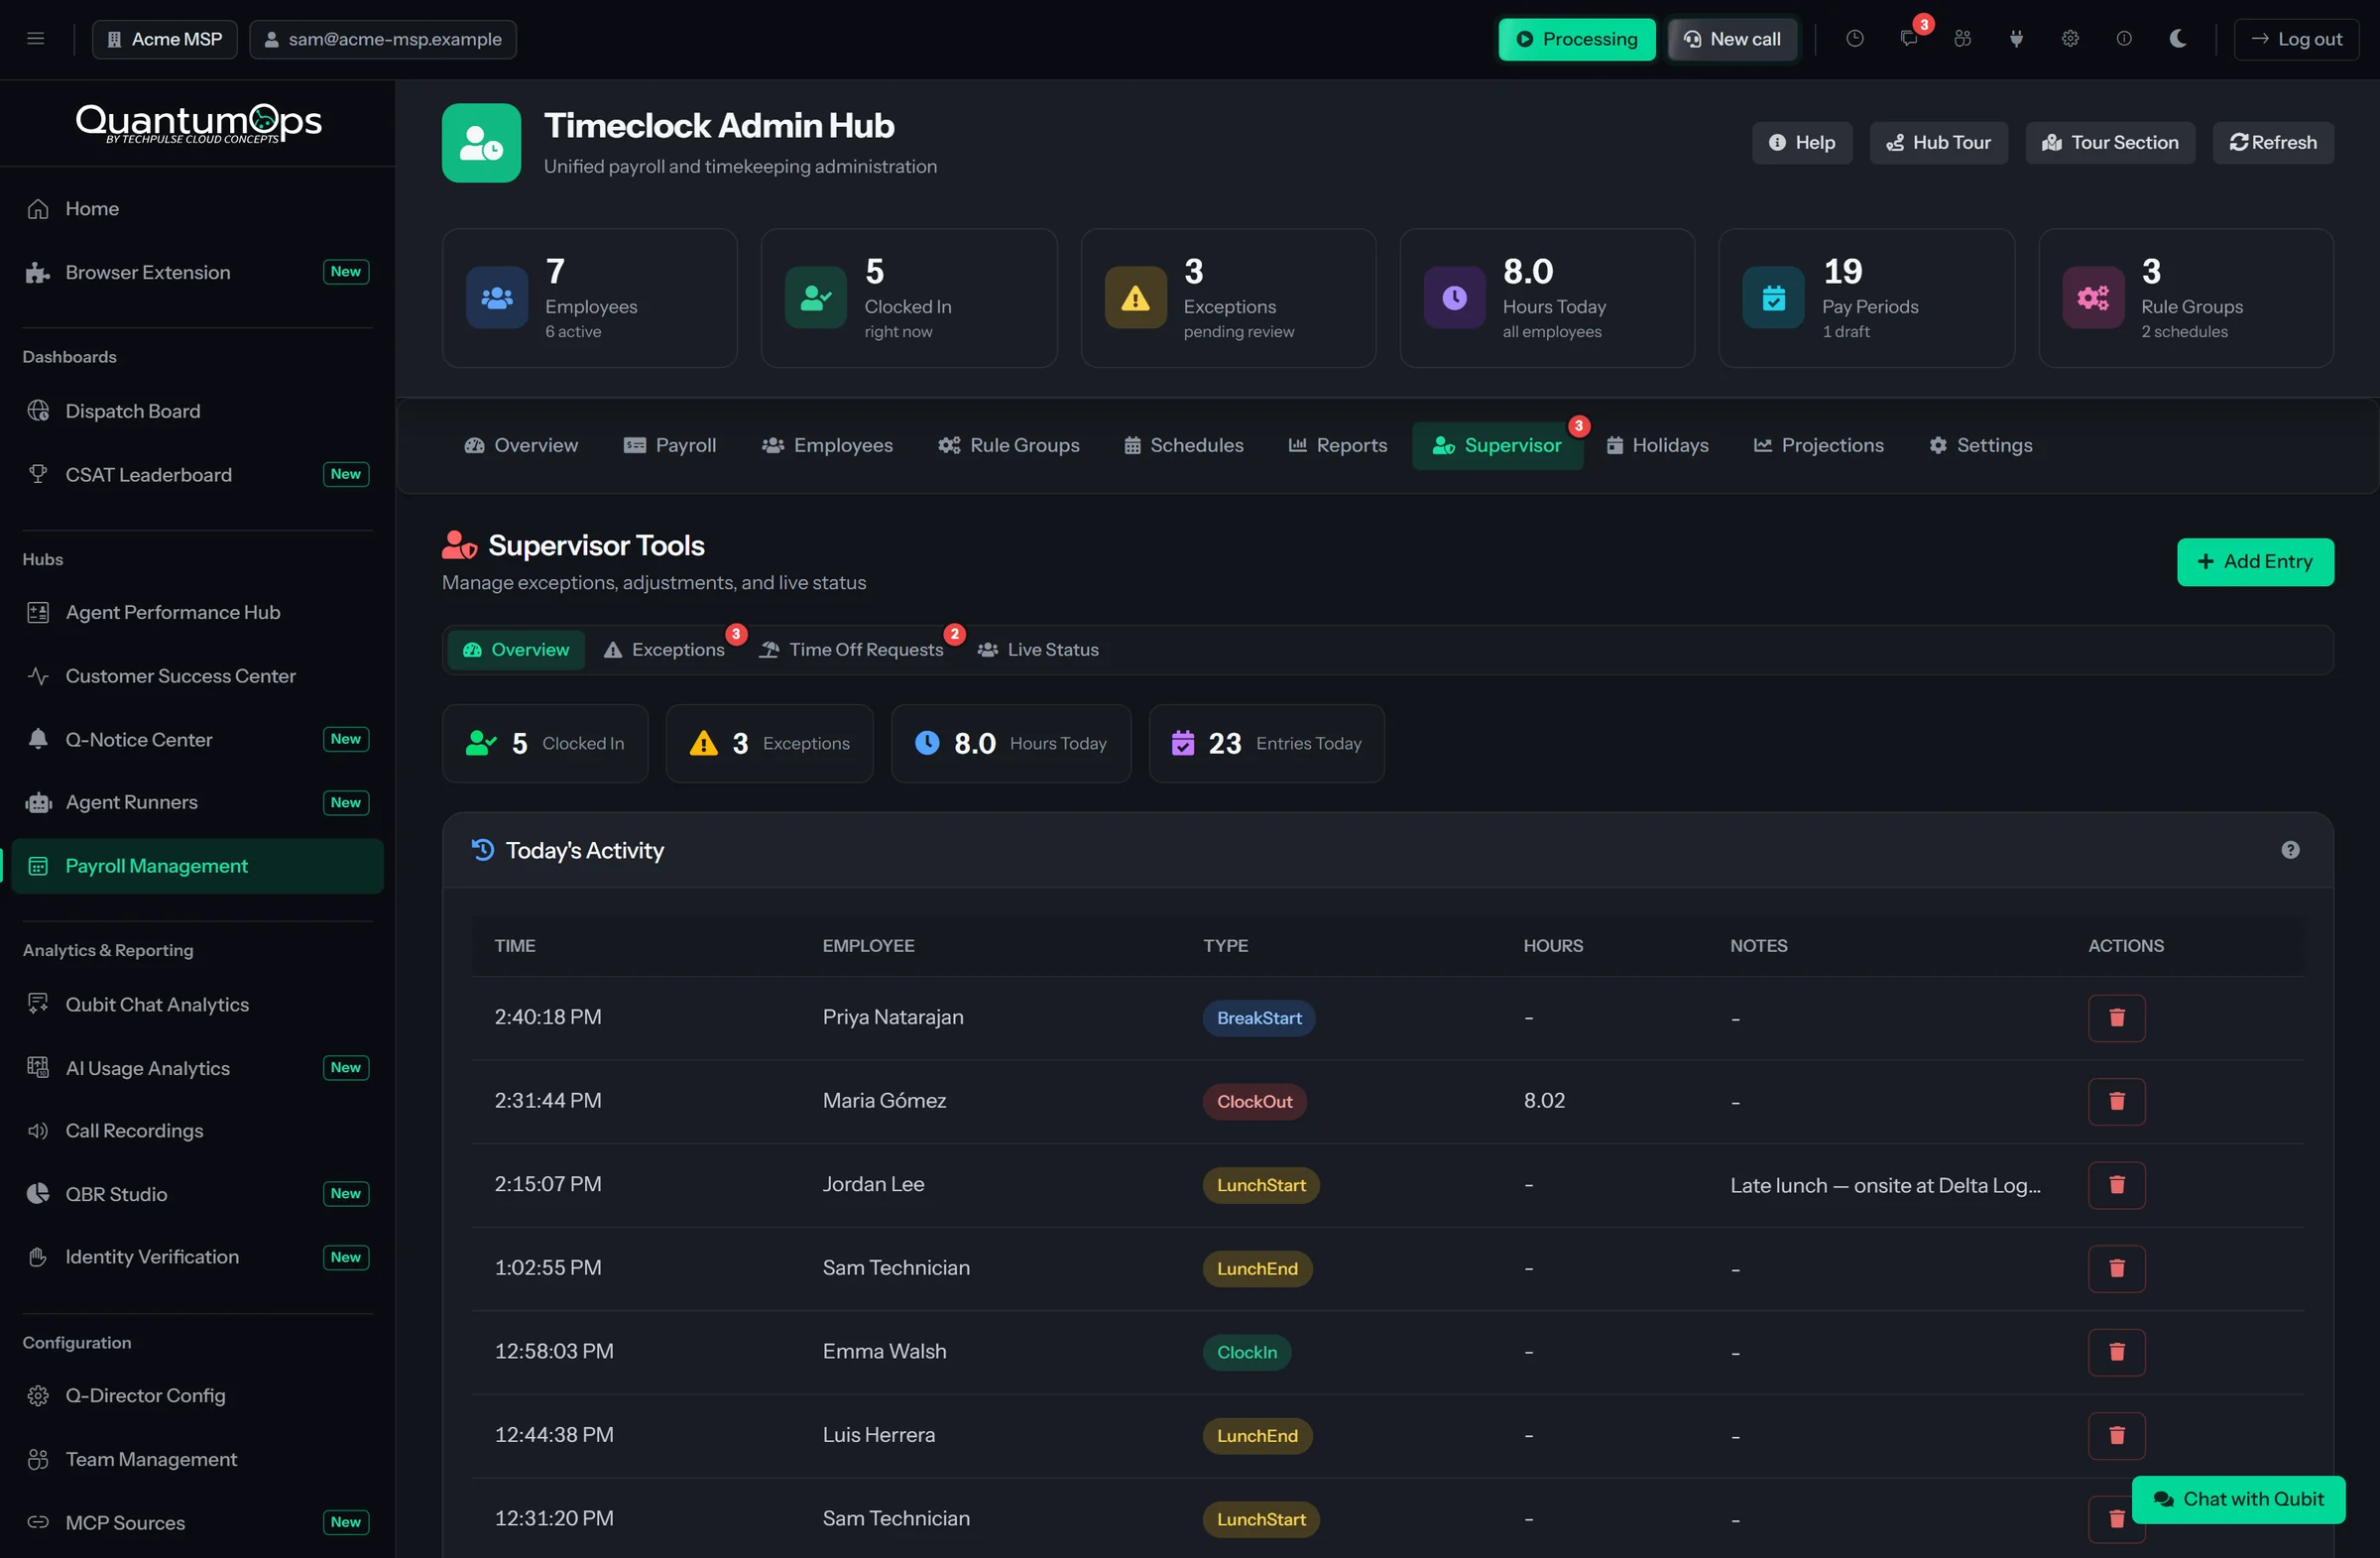Delete Jordan Lee LunchStart entry
This screenshot has width=2380, height=1558.
point(2116,1185)
